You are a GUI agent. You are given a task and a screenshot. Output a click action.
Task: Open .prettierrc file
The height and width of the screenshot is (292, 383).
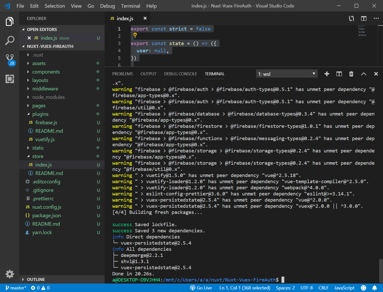(x=62, y=199)
